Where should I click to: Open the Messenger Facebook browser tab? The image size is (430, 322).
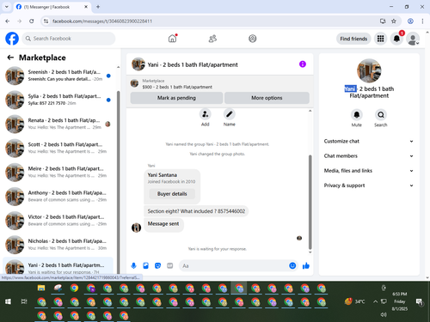pyautogui.click(x=52, y=7)
